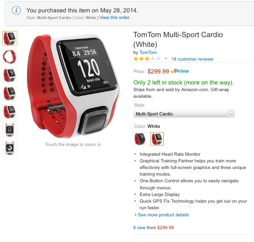Read the 18 customer reviews
The image size is (254, 242).
[192, 59]
